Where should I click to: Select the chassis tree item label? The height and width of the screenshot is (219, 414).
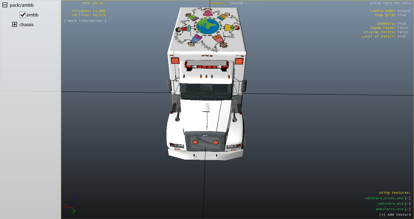26,25
